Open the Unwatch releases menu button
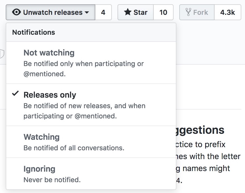This screenshot has height=193, width=245. 50,12
